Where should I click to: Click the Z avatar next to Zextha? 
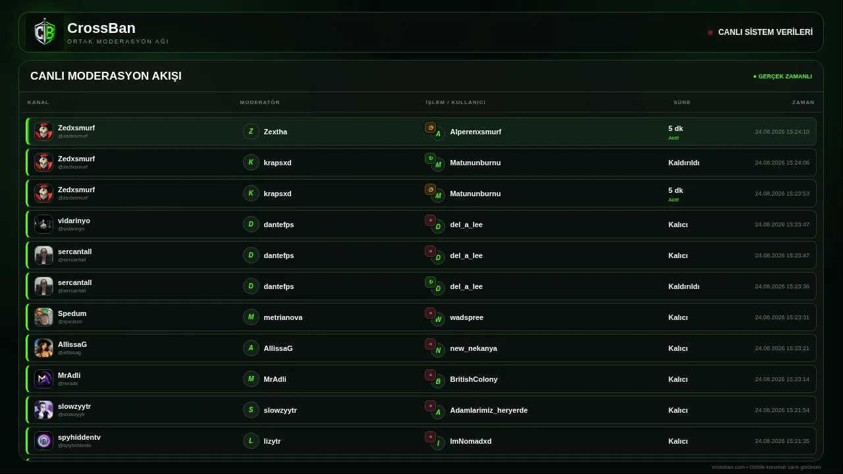251,132
